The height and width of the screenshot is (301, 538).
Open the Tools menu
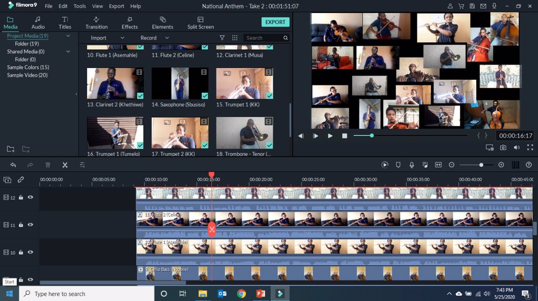pos(80,6)
